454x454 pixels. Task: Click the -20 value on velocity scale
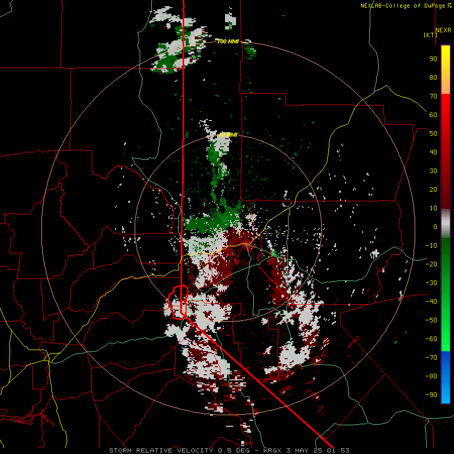(431, 264)
